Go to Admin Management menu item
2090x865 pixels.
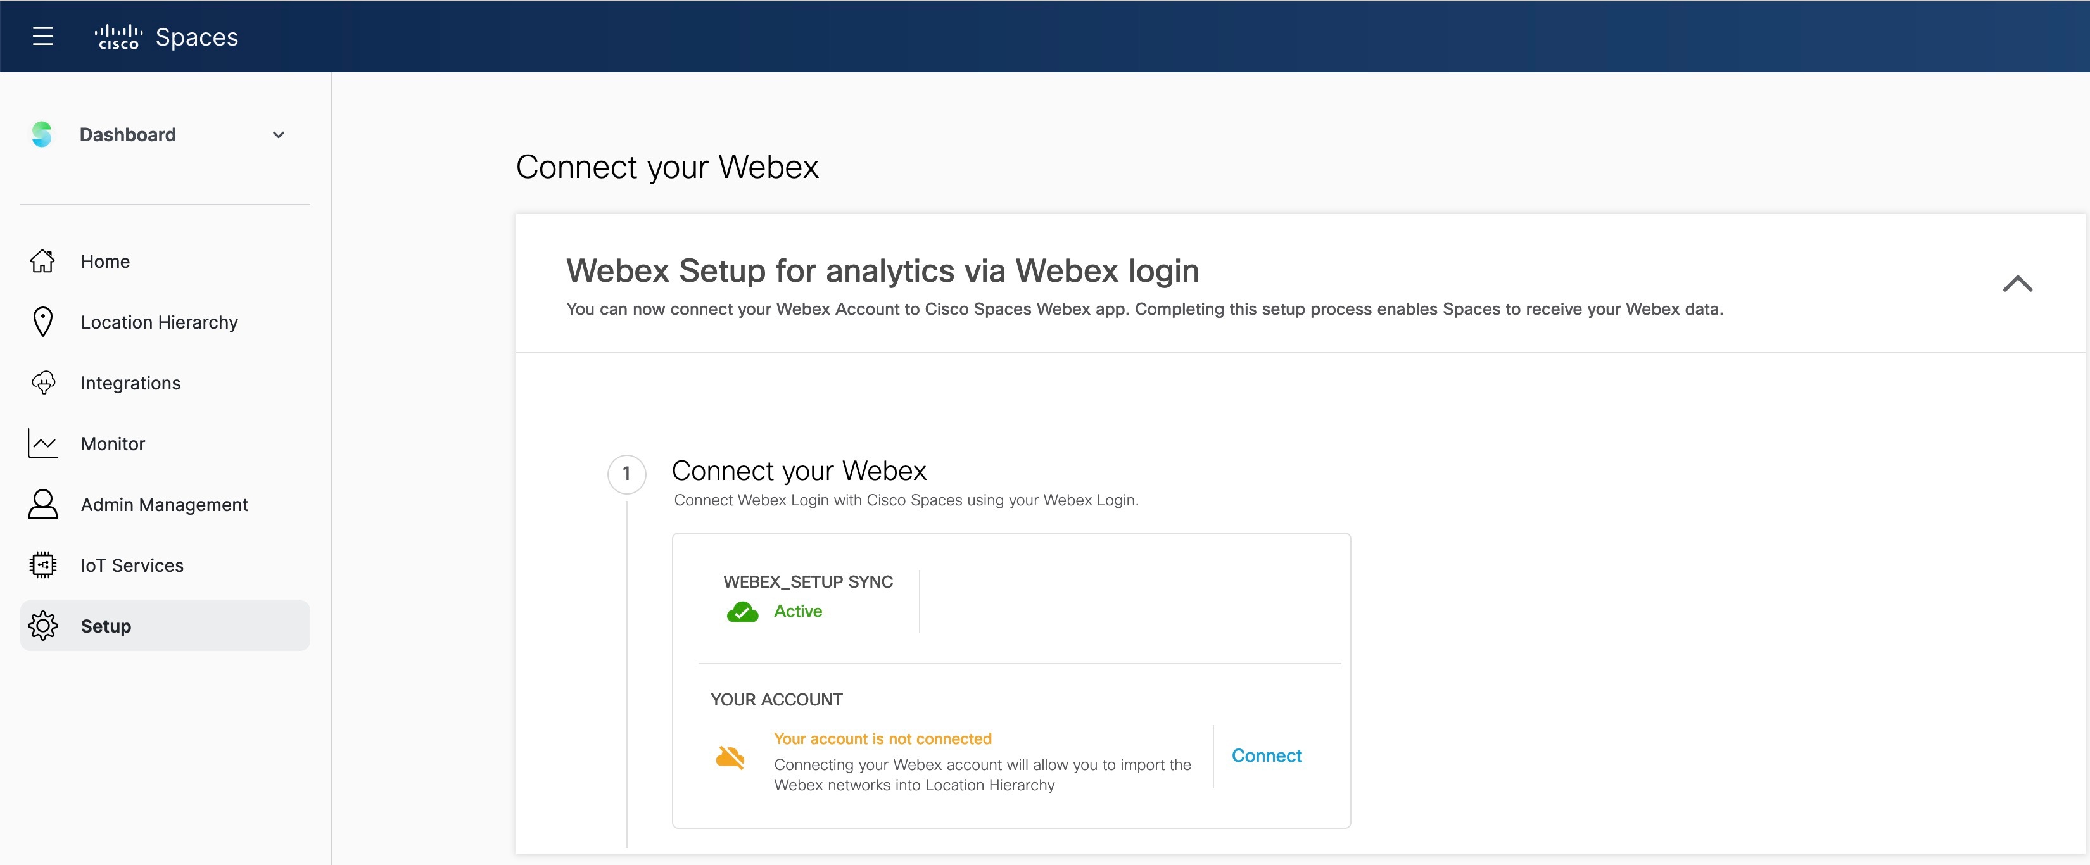coord(165,504)
